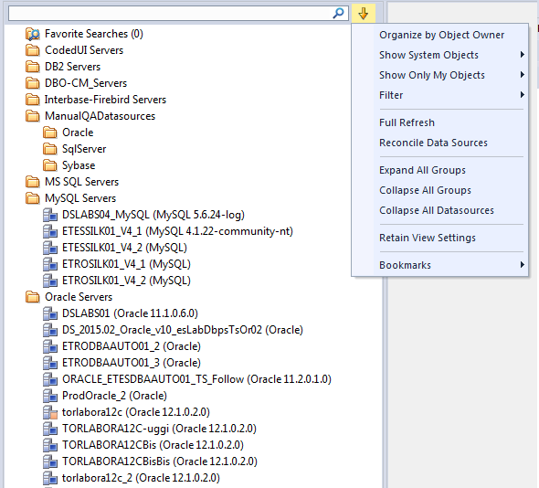Select DSLABS04_MySQL (MySQL 5.6.24-log) label
This screenshot has width=539, height=488.
153,215
